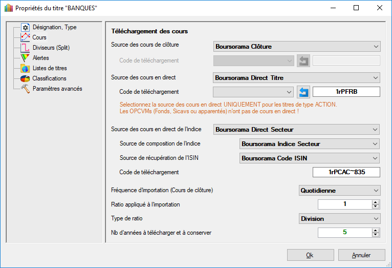Increase the import ratio with up arrow
The height and width of the screenshot is (268, 392).
click(x=376, y=202)
